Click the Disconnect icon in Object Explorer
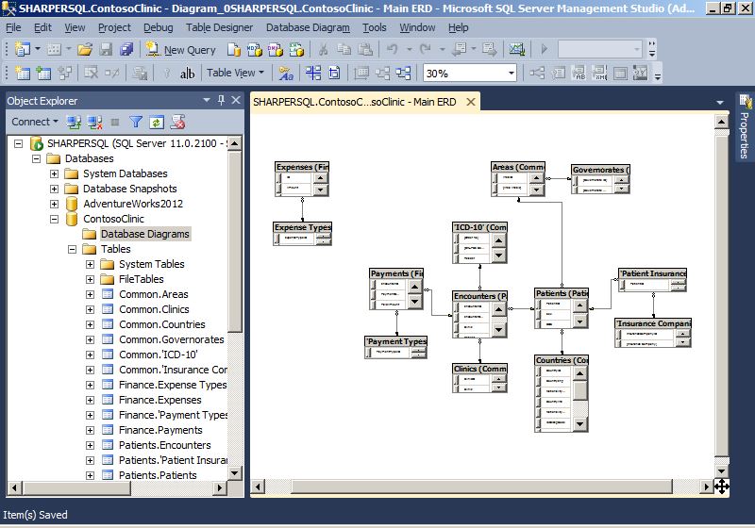 click(94, 123)
